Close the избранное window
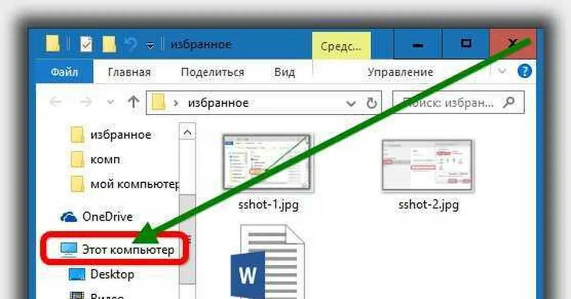The width and height of the screenshot is (571, 299). pos(513,44)
